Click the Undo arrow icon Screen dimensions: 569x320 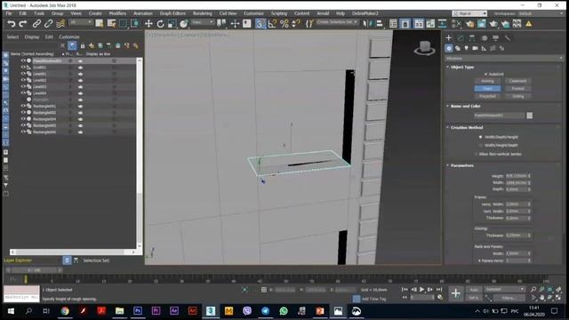point(12,24)
